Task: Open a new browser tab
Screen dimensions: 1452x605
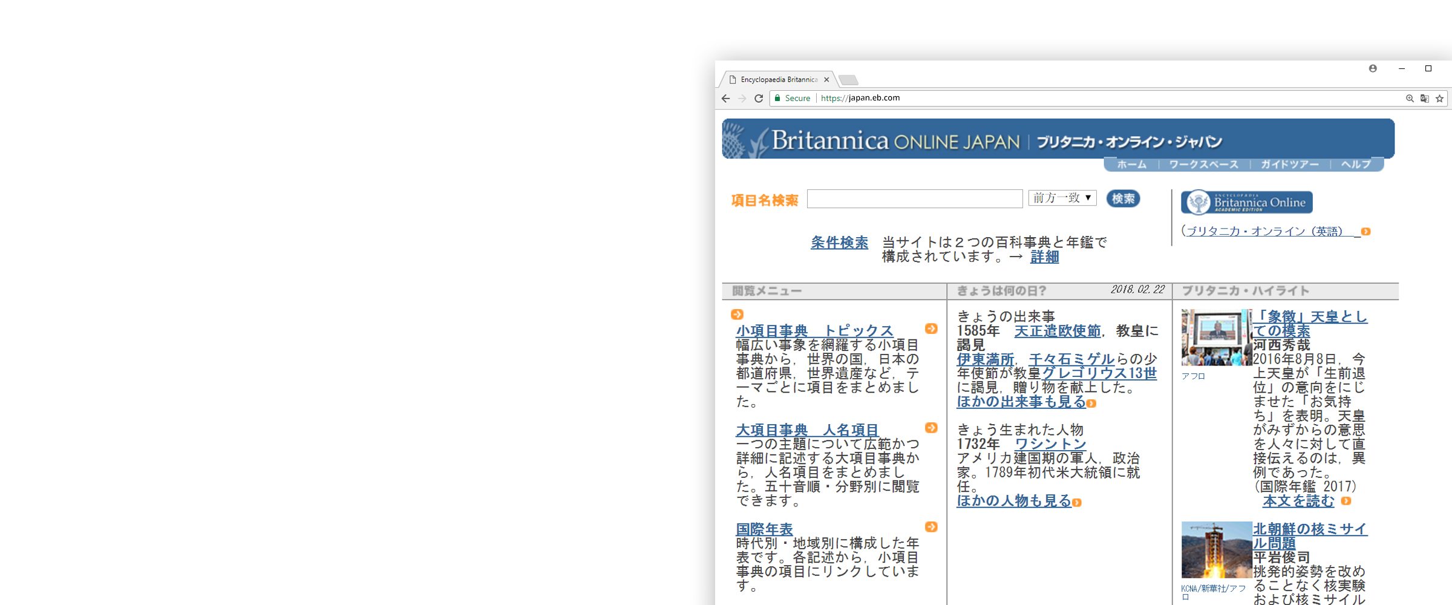Action: [848, 80]
